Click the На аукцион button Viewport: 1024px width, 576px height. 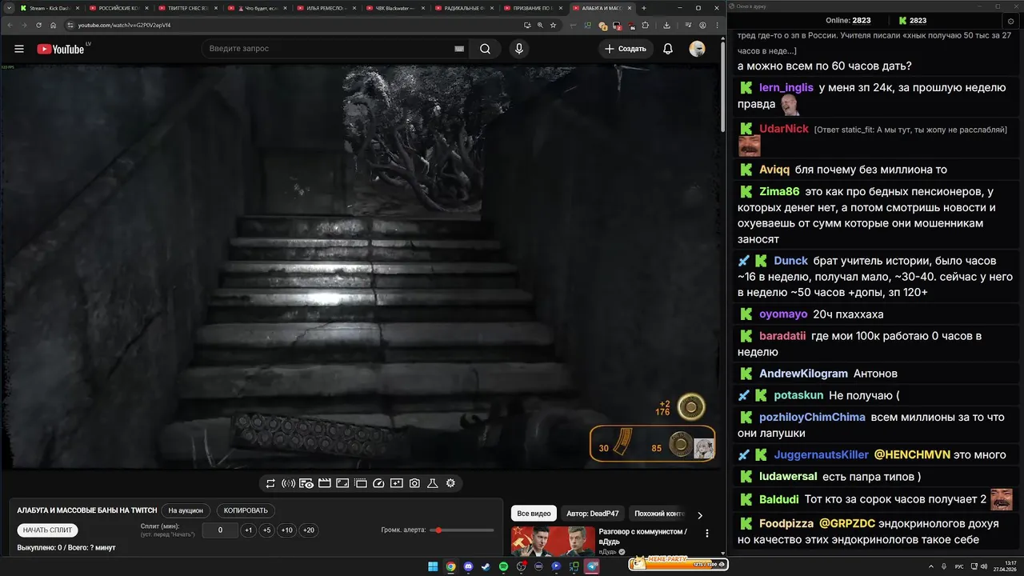click(186, 510)
